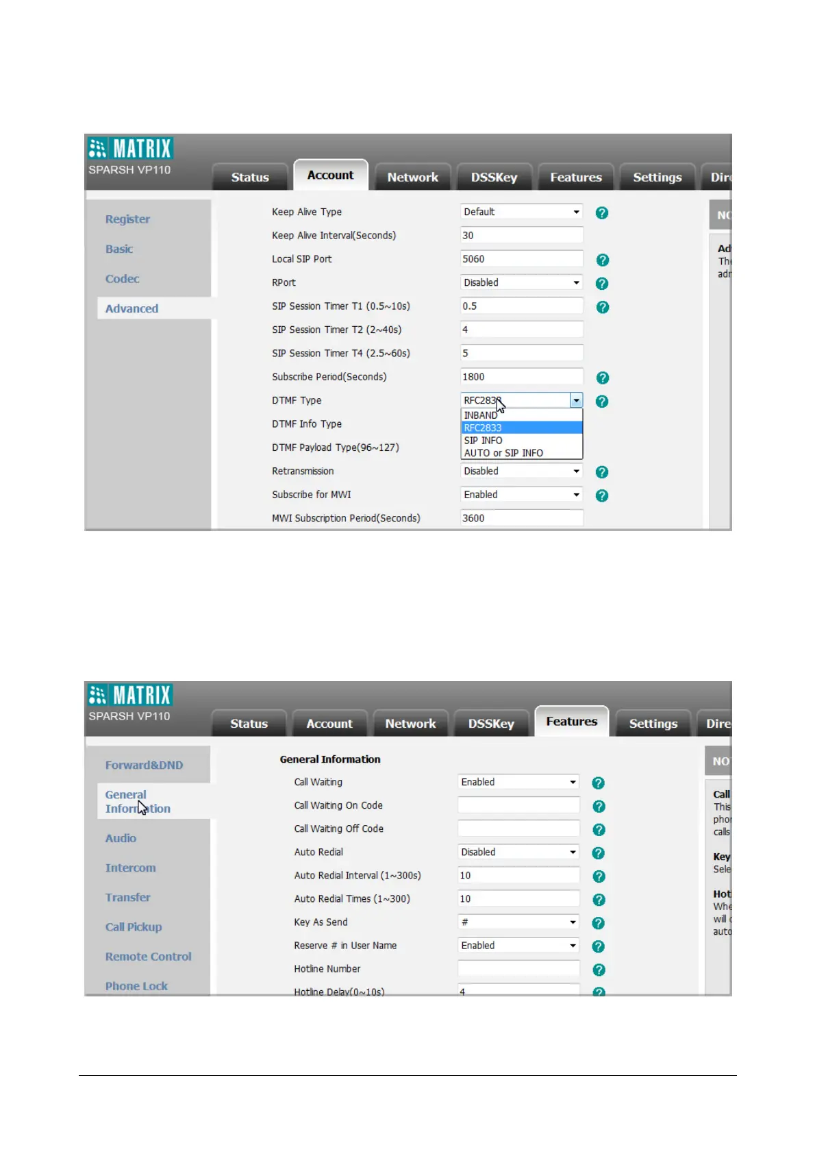Viewport: 815px width, 1154px height.
Task: Open the Remote Control sidebar link
Action: pyautogui.click(x=148, y=957)
